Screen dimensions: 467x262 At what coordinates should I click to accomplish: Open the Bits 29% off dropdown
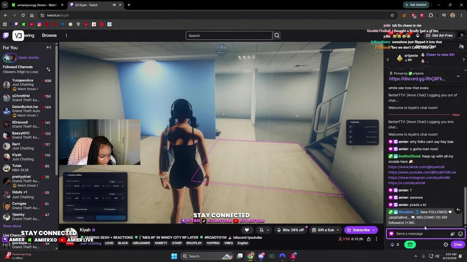tap(290, 230)
